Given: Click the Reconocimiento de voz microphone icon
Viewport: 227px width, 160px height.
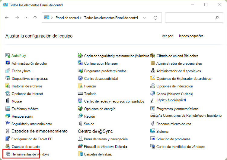Looking at the screenshot, I should click(x=152, y=124).
